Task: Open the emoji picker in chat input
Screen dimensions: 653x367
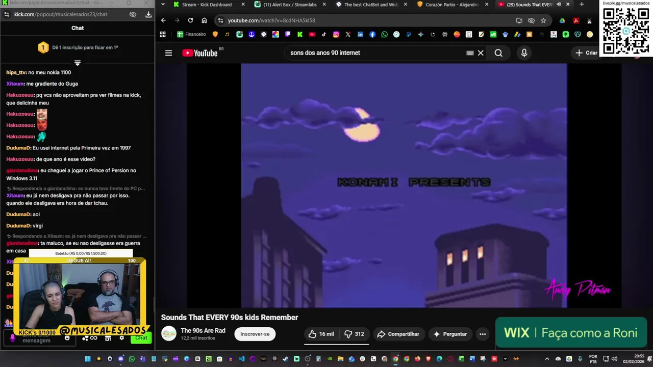Action: 67,338
